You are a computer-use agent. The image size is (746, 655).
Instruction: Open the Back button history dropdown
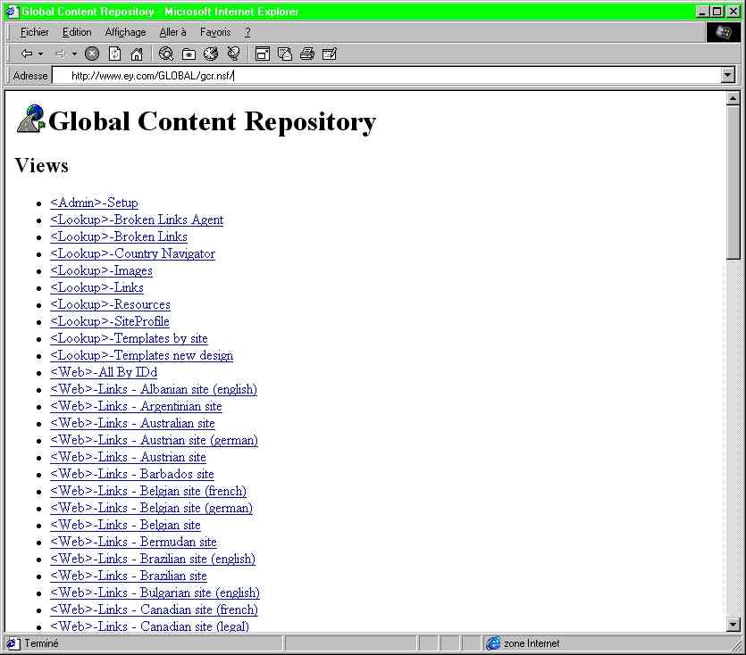pos(40,54)
